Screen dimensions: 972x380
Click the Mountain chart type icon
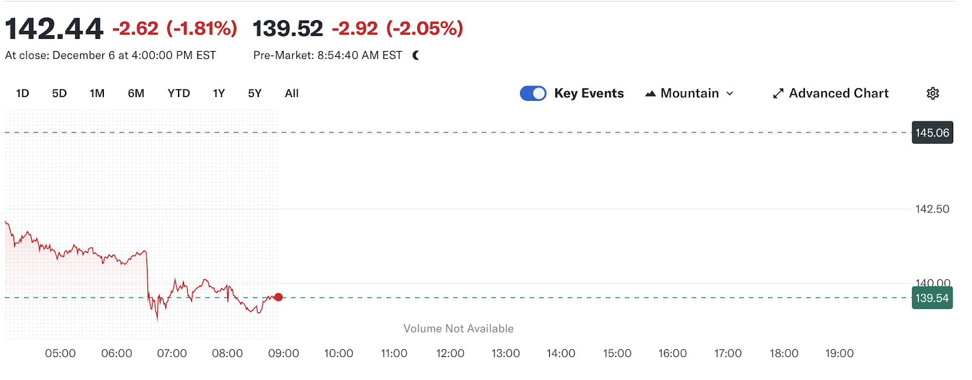pos(651,93)
